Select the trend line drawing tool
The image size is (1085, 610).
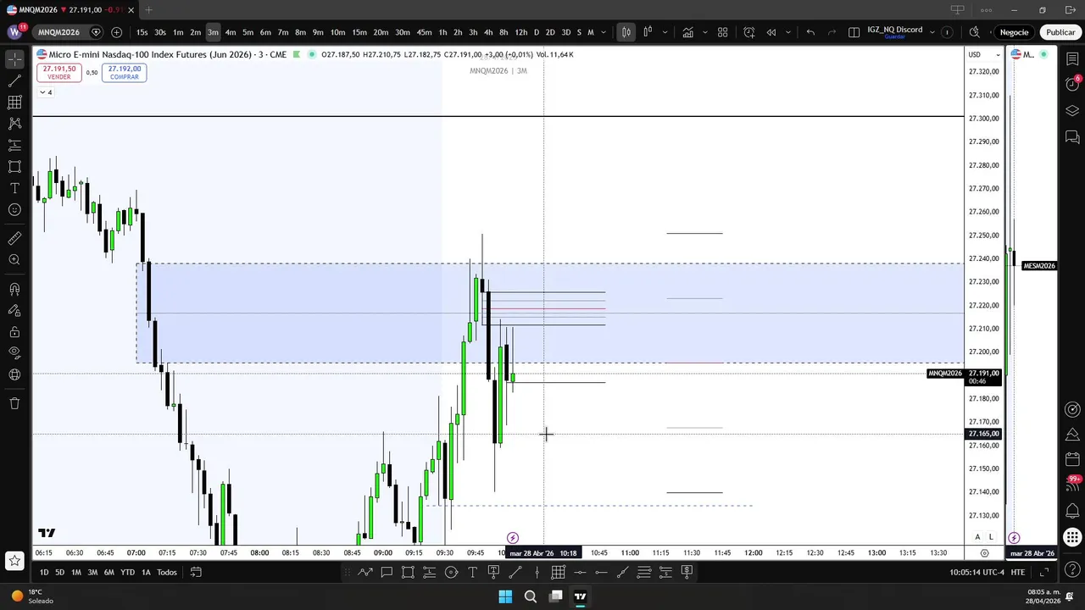tap(14, 81)
